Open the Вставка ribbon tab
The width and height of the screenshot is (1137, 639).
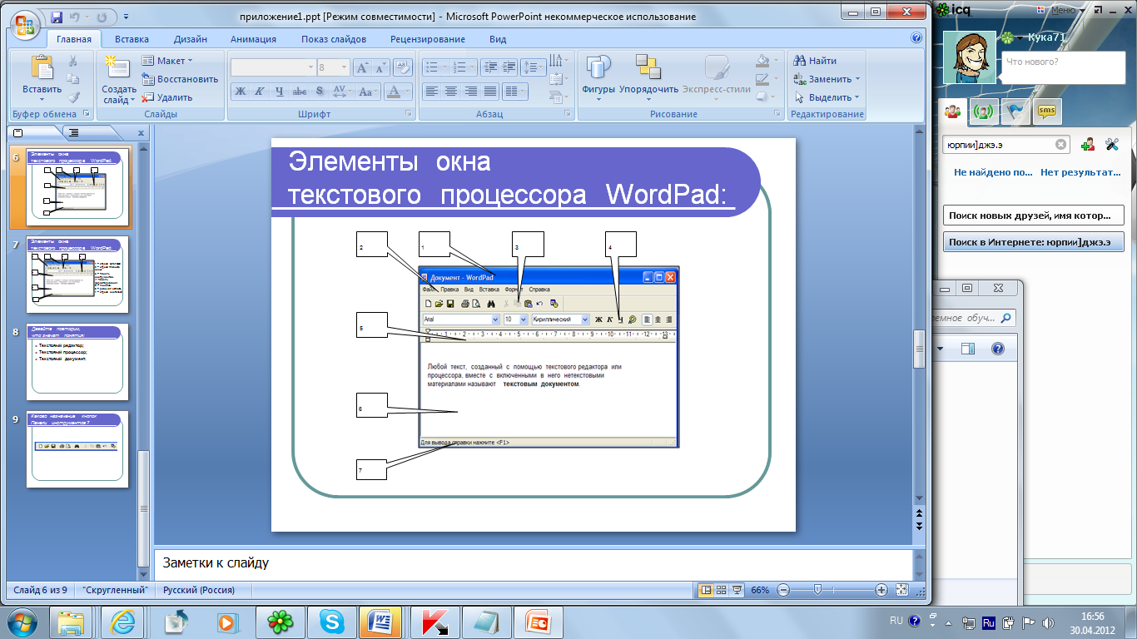click(132, 39)
